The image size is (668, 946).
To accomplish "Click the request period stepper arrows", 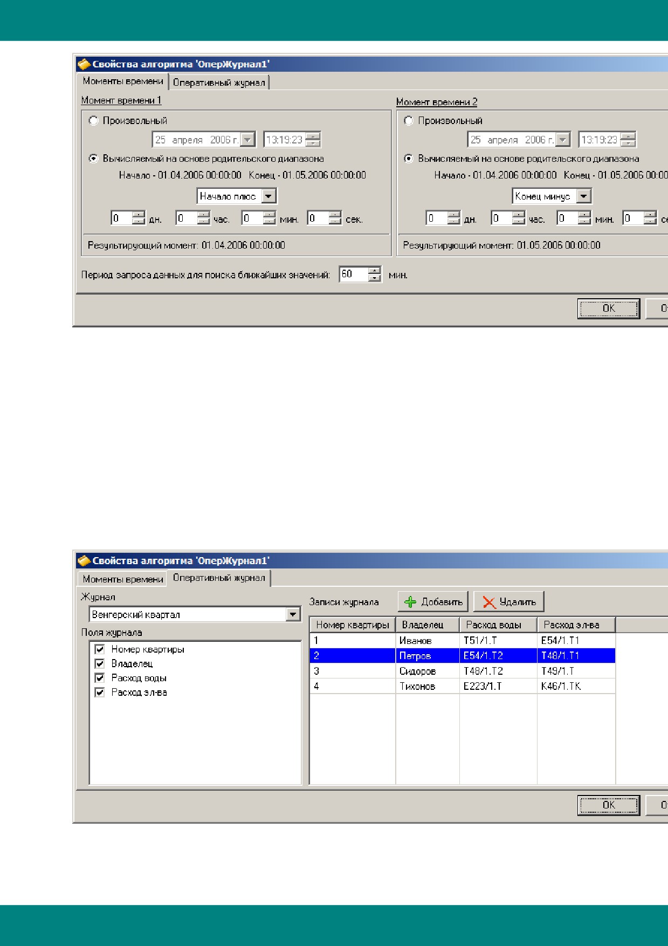I will pos(375,275).
